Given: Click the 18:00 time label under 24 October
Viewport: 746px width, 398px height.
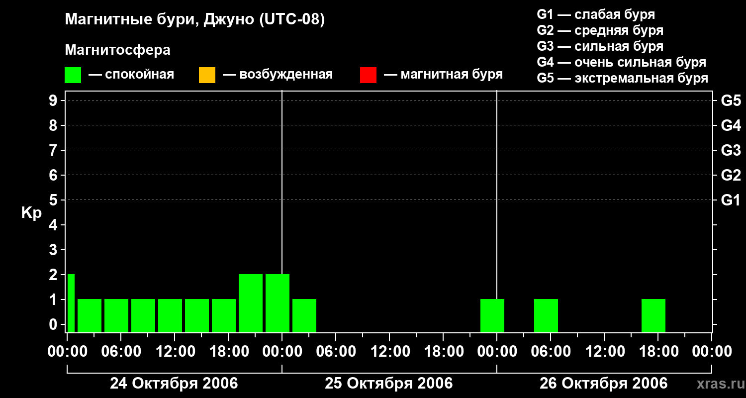Looking at the screenshot, I should pyautogui.click(x=228, y=352).
